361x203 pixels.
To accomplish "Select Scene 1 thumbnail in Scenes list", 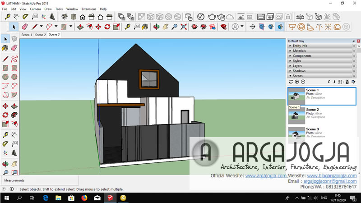I will 296,96.
